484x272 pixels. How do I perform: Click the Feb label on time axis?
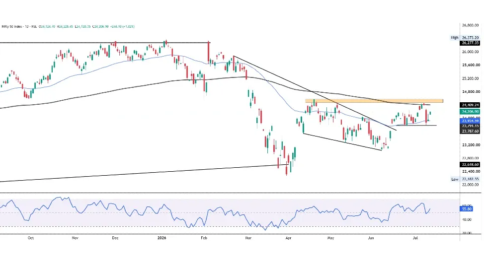point(204,238)
